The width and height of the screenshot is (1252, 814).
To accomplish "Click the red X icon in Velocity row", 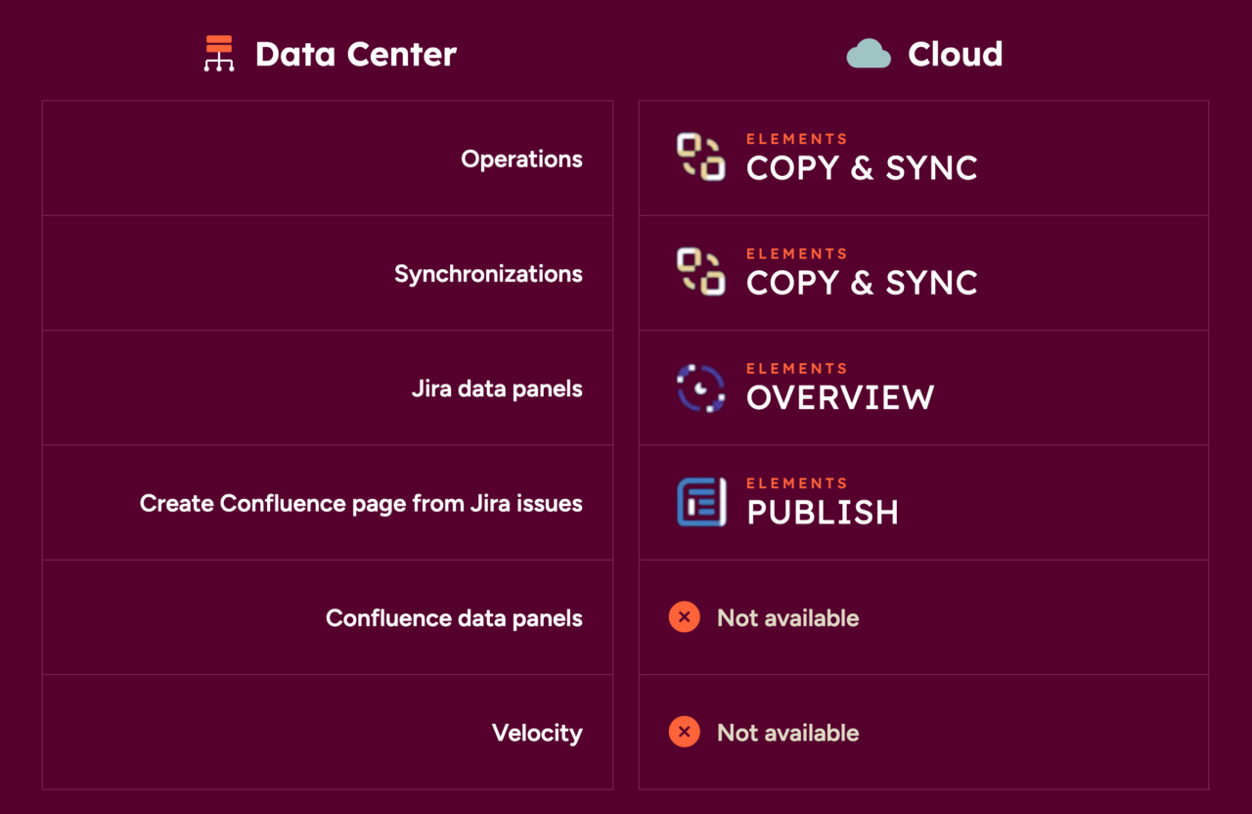I will [684, 732].
